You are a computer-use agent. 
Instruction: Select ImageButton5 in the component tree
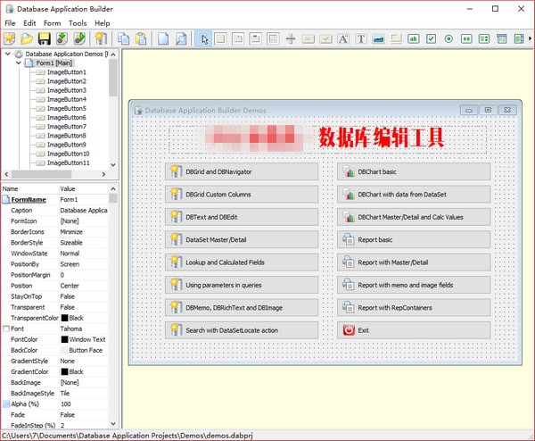pyautogui.click(x=66, y=109)
